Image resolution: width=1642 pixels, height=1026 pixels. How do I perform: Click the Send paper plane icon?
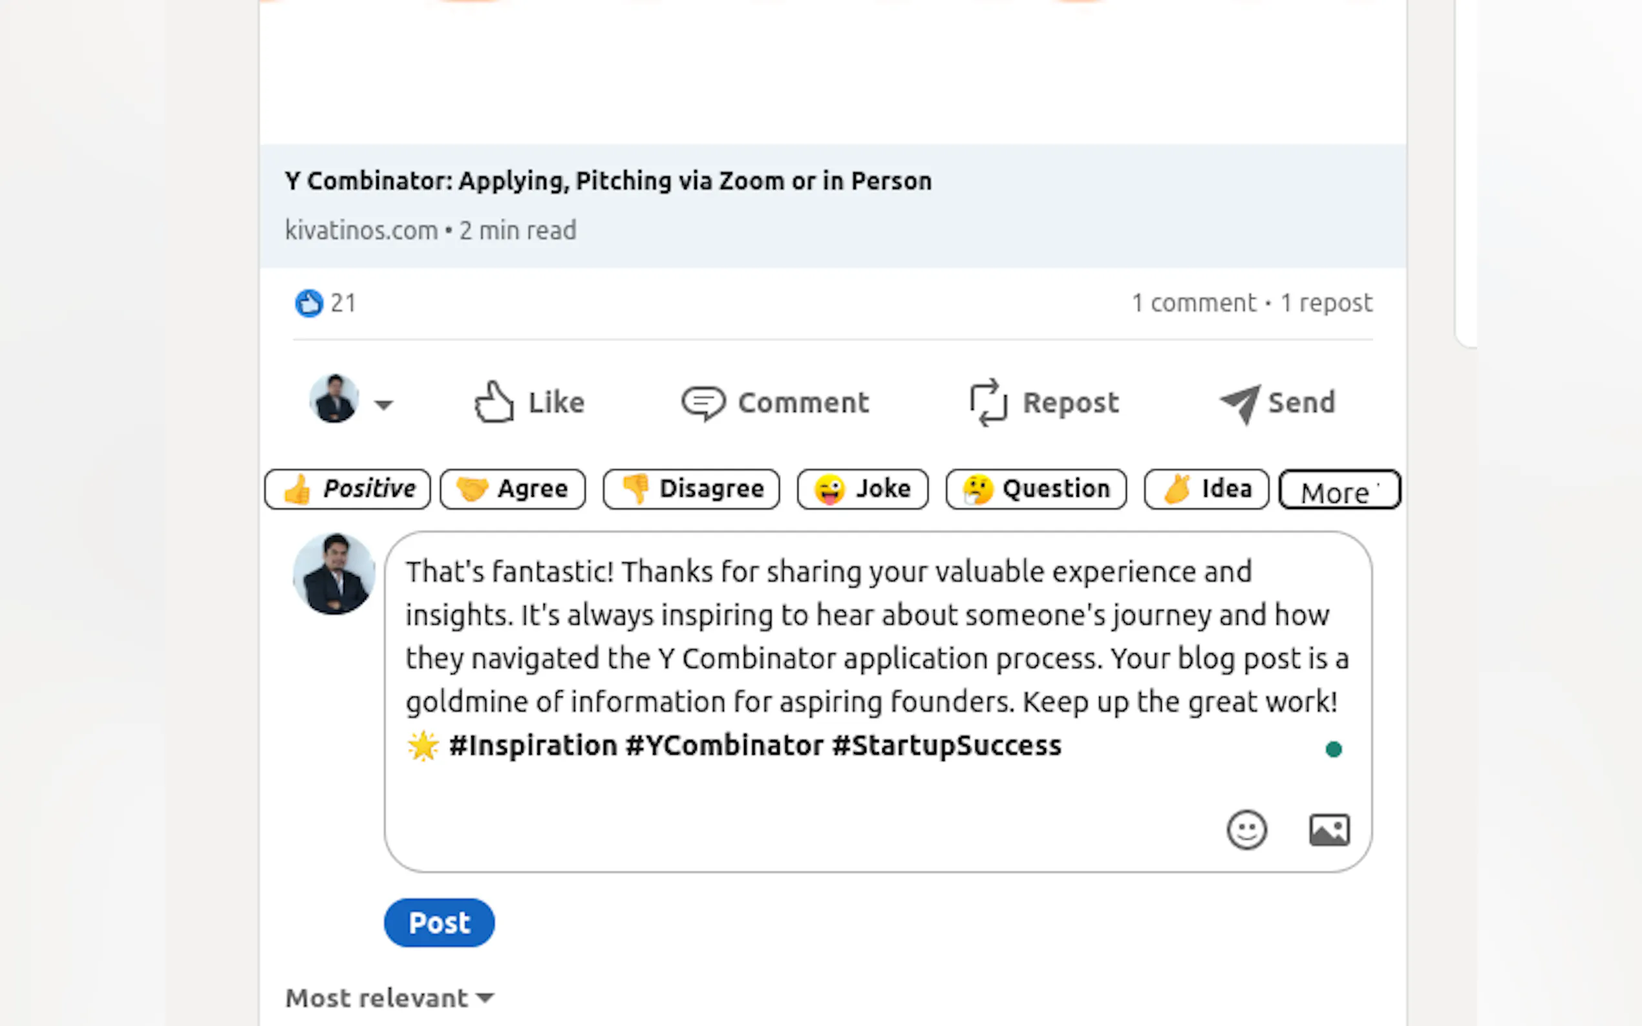point(1240,404)
